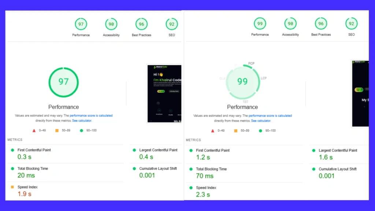The height and width of the screenshot is (211, 375).
Task: Click the website screenshot thumbnail in left report
Action: tap(164, 93)
